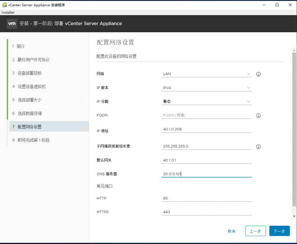297x244 pixels.
Task: Go to step 4 设置设备虚拟机
Action: (x=29, y=86)
